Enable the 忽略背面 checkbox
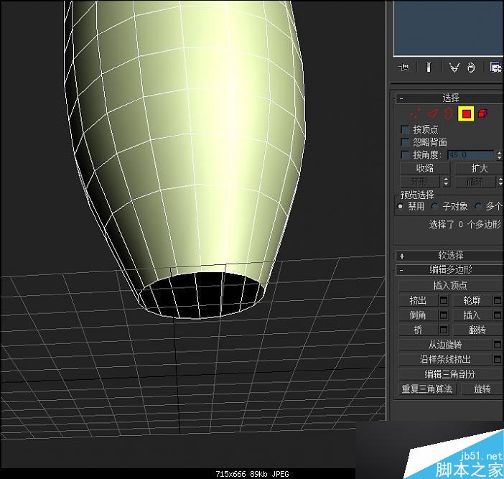The height and width of the screenshot is (479, 504). [406, 142]
